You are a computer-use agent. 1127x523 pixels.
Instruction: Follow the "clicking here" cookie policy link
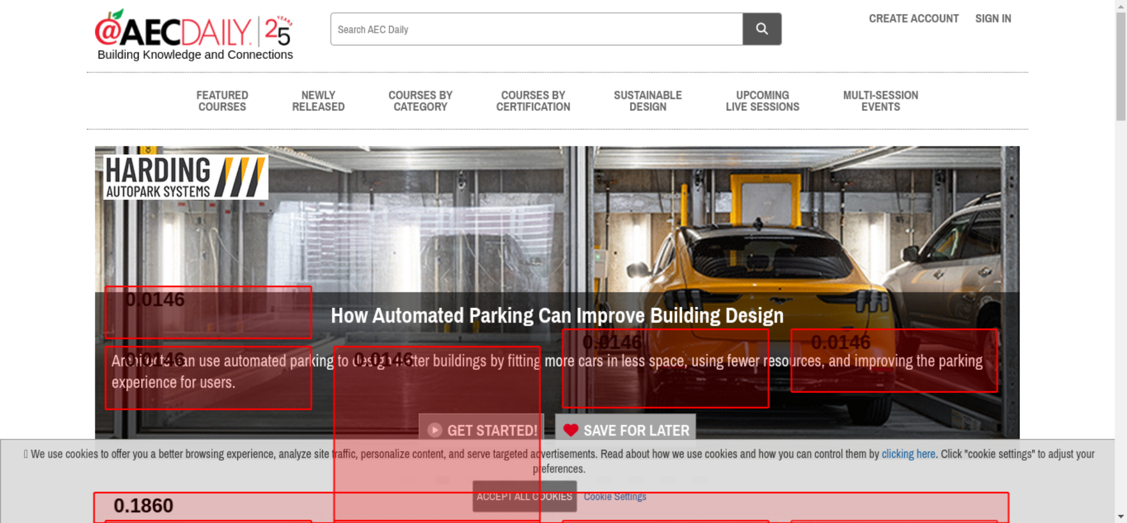coord(908,454)
